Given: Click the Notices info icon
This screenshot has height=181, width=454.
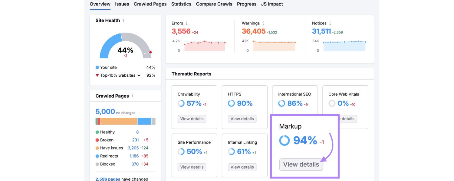Looking at the screenshot, I should [330, 23].
